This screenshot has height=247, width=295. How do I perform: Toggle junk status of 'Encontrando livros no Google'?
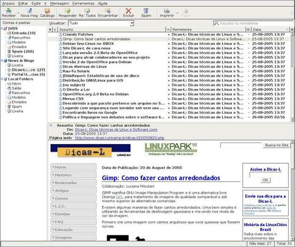248,113
